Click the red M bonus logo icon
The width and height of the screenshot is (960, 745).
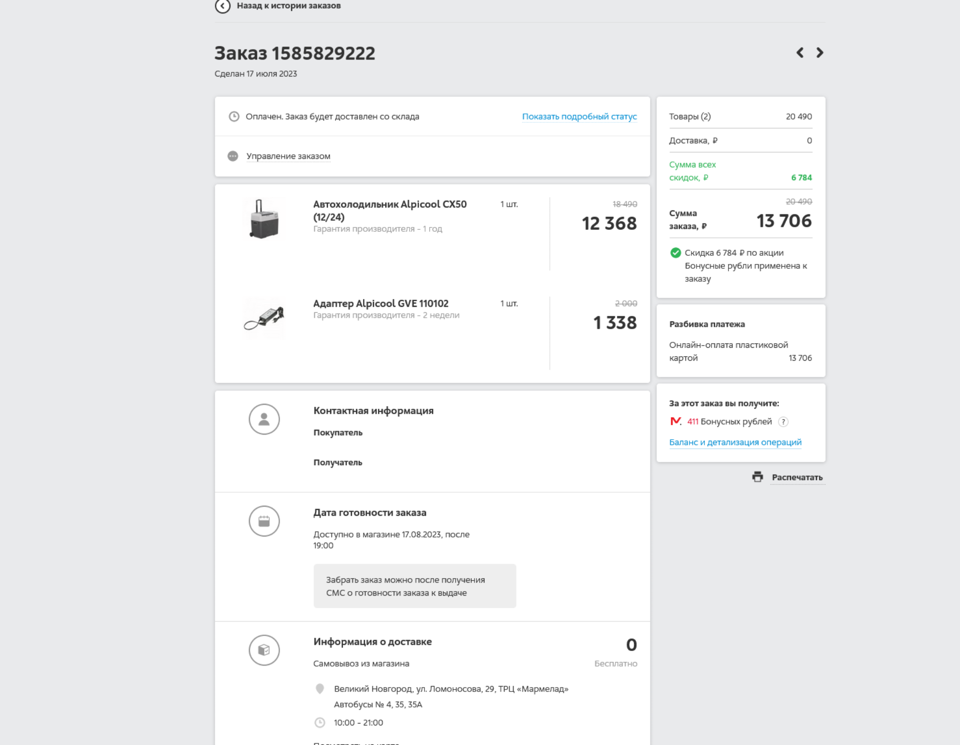[675, 421]
